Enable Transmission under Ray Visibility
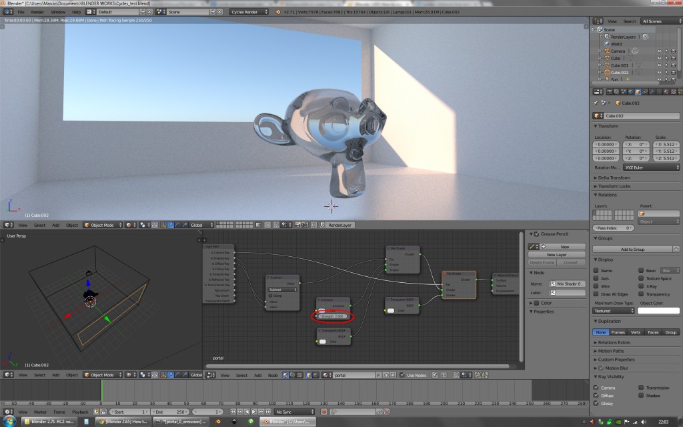This screenshot has height=427, width=683. point(641,386)
